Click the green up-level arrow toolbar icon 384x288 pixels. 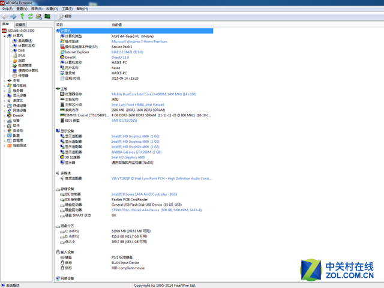pyautogui.click(x=22, y=16)
